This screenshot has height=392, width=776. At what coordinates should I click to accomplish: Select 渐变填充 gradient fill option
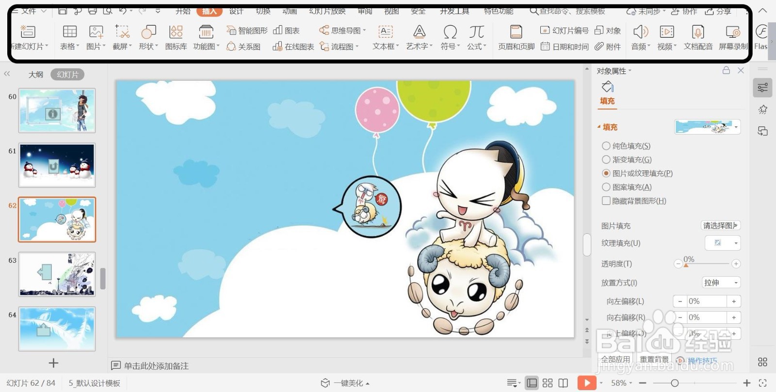[627, 159]
